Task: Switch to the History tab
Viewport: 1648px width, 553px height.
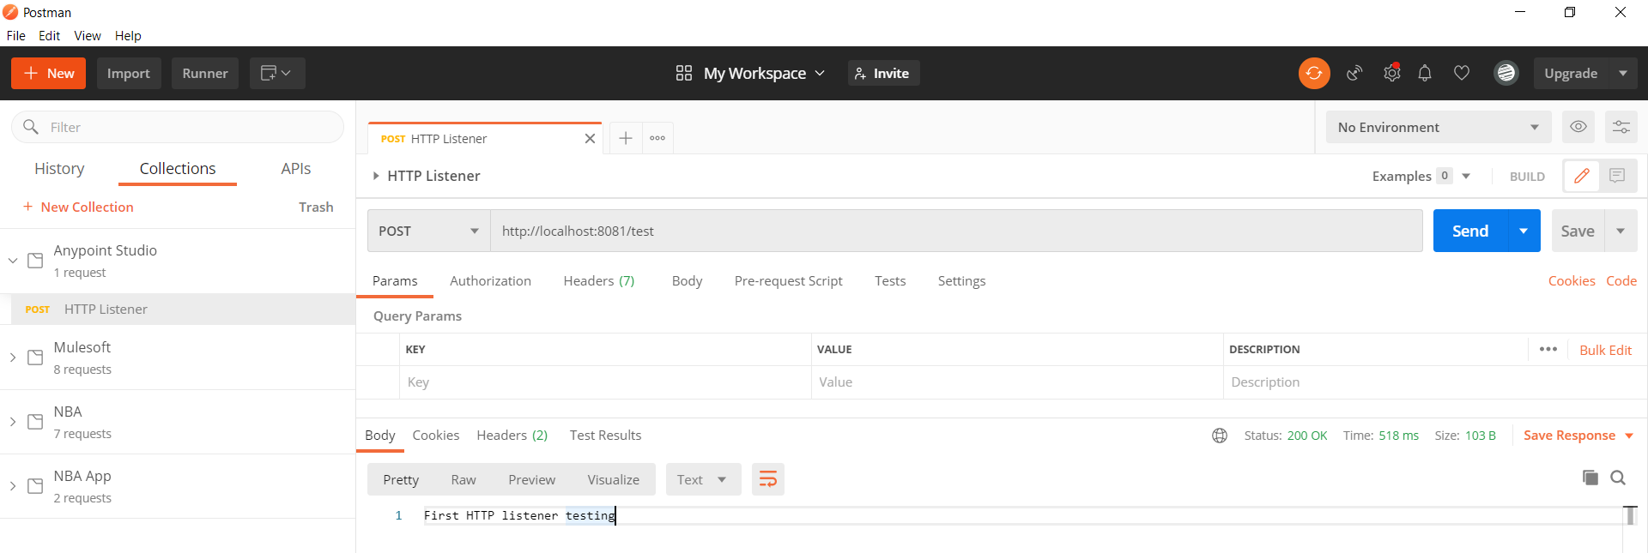Action: click(59, 169)
